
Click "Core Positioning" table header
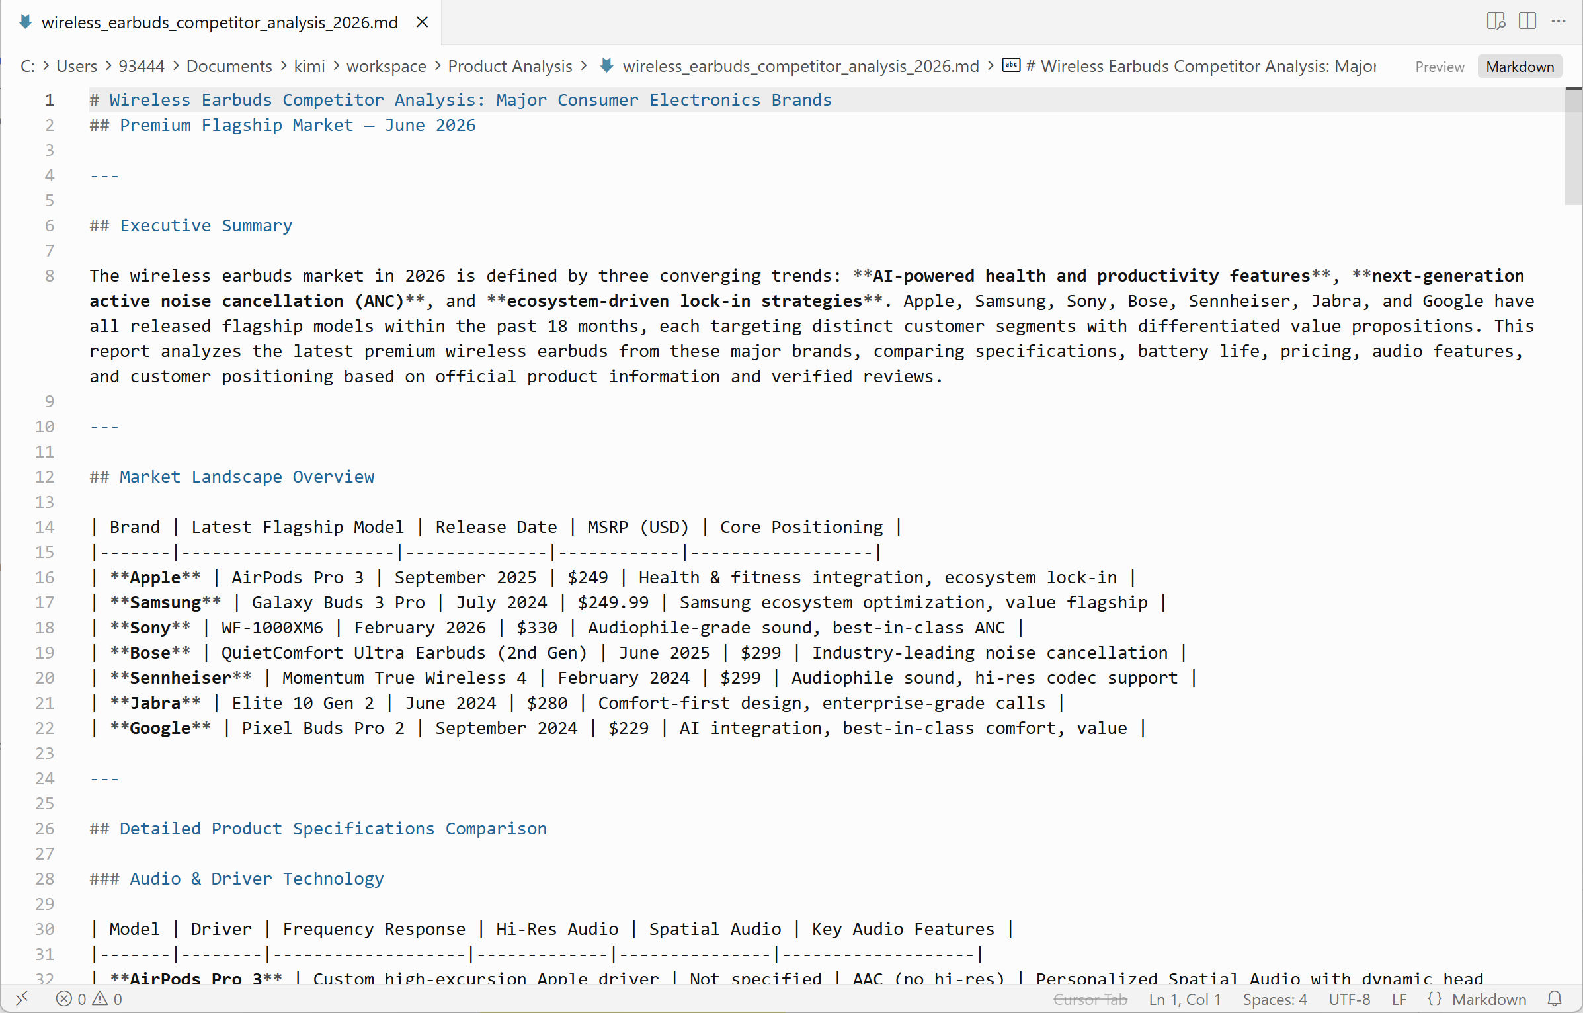click(x=801, y=527)
